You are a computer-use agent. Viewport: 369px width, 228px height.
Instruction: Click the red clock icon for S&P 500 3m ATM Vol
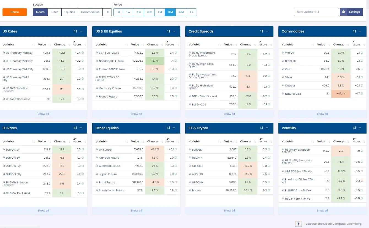(362, 171)
